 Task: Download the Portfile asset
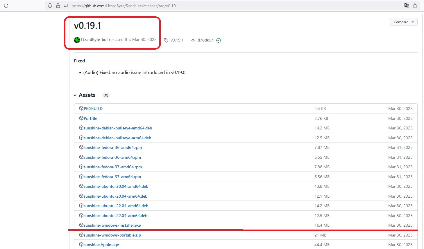click(90, 118)
